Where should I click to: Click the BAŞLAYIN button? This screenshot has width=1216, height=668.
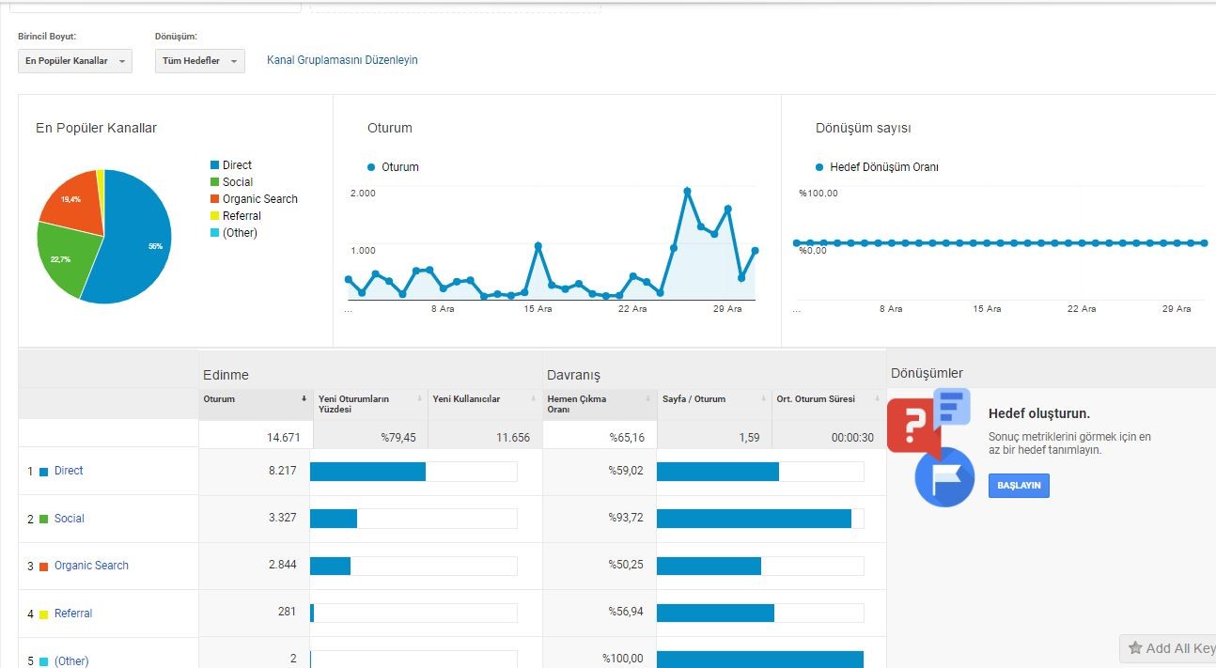(x=1019, y=486)
